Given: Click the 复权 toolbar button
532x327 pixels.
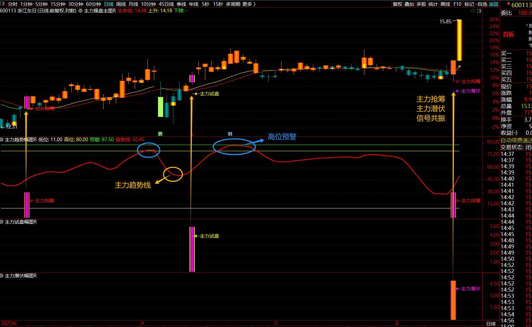Looking at the screenshot, I should coord(398,4).
